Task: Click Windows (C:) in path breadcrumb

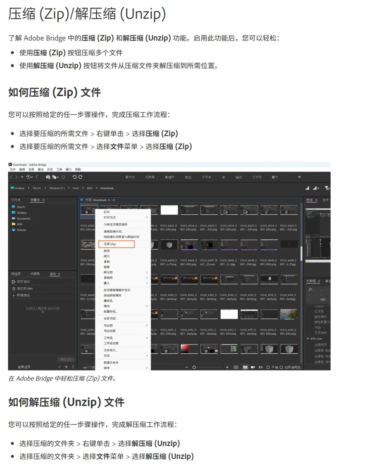Action: [x=57, y=188]
